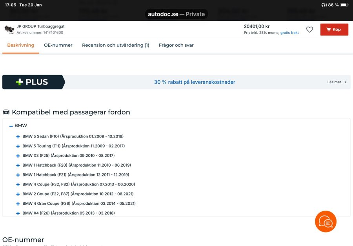Expand BMW 1 Hatchback (F20) entry
This screenshot has width=353, height=246.
18,165
